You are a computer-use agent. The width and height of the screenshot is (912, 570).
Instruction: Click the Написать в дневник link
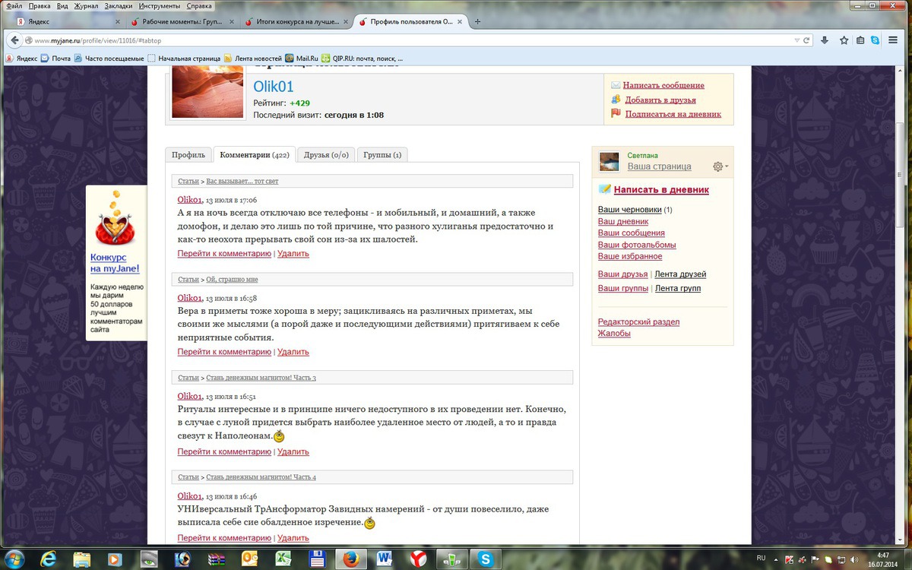coord(660,190)
